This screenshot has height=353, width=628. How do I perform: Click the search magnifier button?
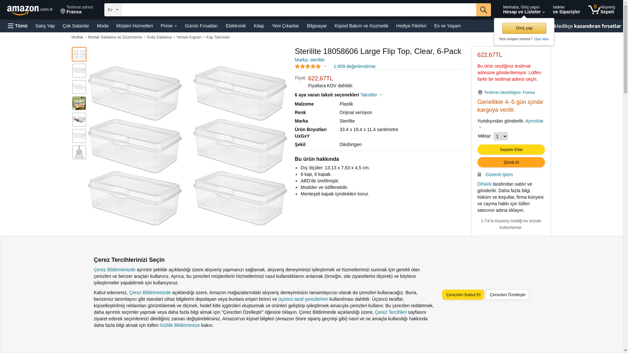(483, 10)
